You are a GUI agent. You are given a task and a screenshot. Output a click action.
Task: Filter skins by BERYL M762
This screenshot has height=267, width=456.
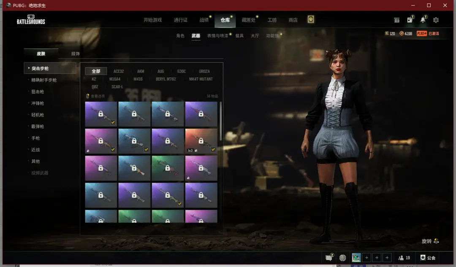click(166, 79)
